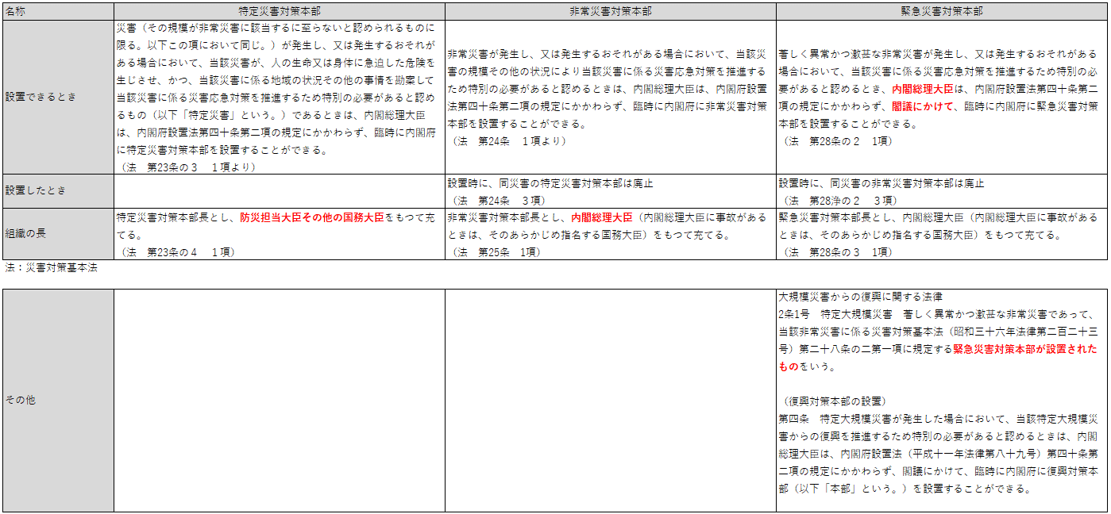Screen dimensions: 1111x514
Task: Select the cell citing 法 第24条 1項より
Action: click(610, 97)
